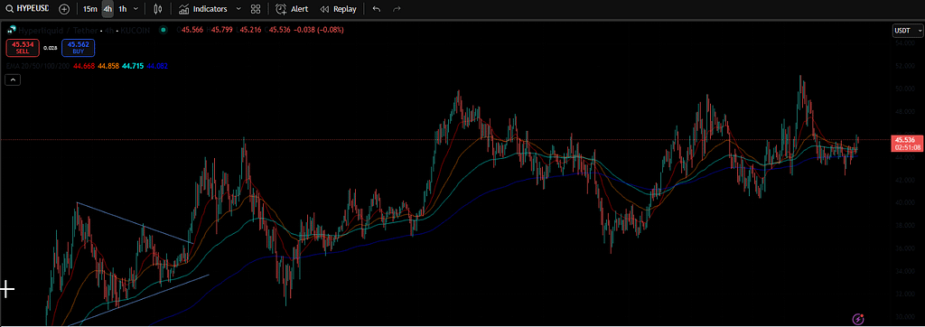Open the Indicators dialog

click(x=203, y=9)
